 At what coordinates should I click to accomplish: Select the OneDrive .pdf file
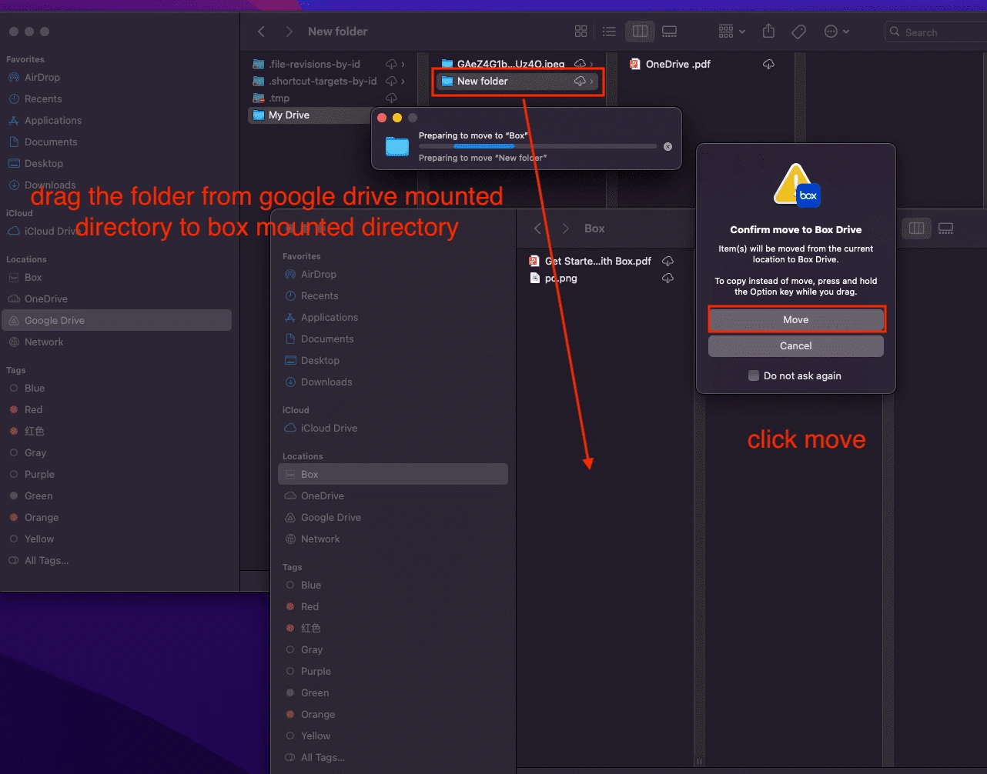678,64
